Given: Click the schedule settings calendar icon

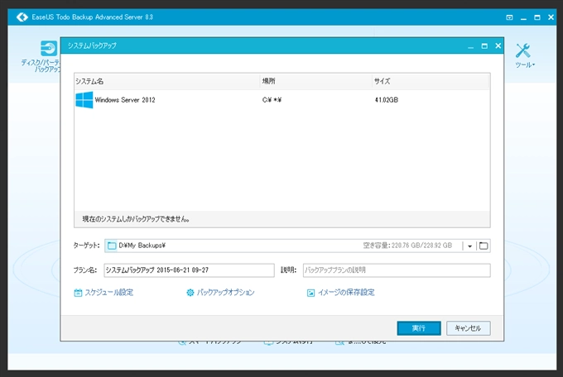Looking at the screenshot, I should [78, 293].
